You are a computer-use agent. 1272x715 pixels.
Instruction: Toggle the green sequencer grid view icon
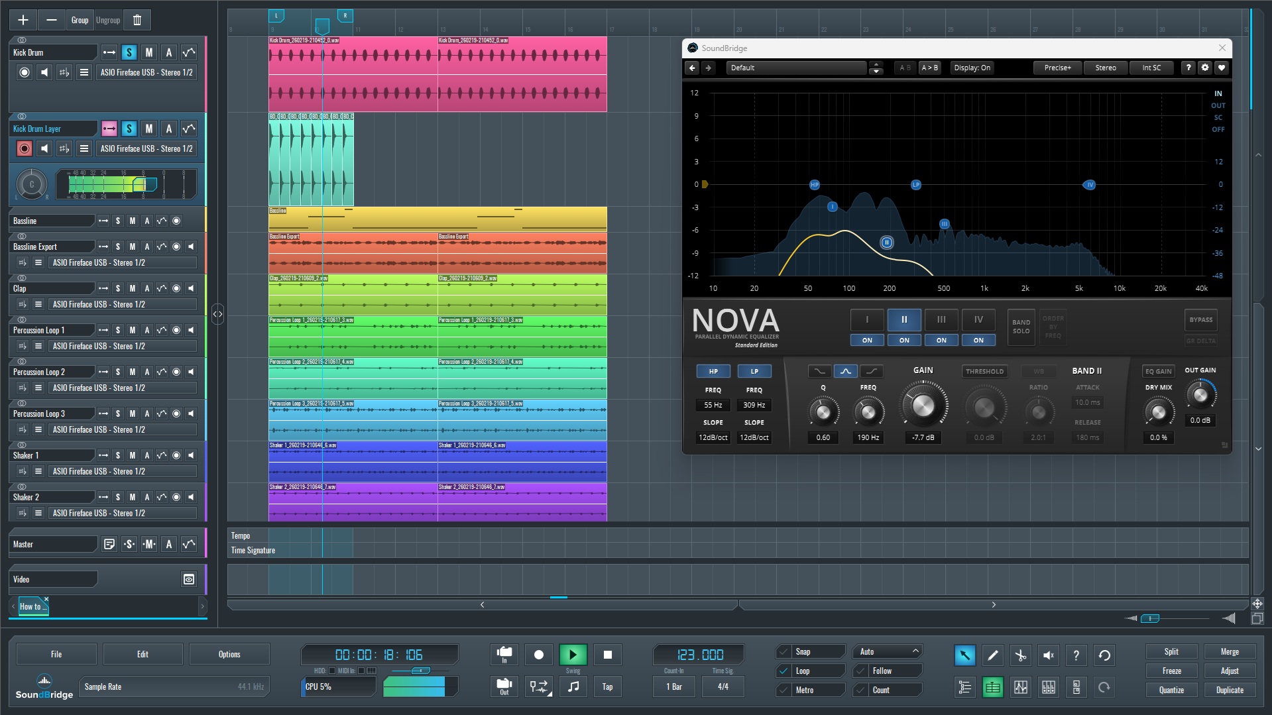pyautogui.click(x=993, y=687)
